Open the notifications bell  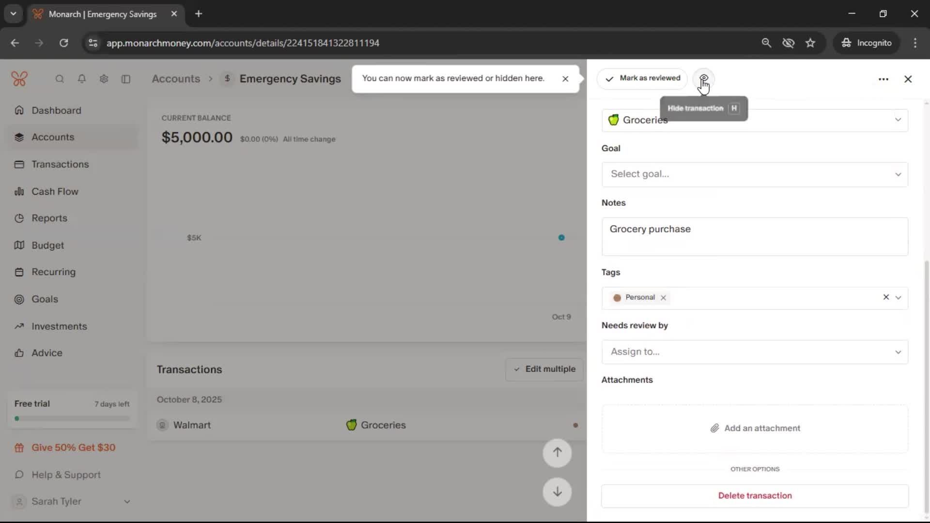pos(82,79)
